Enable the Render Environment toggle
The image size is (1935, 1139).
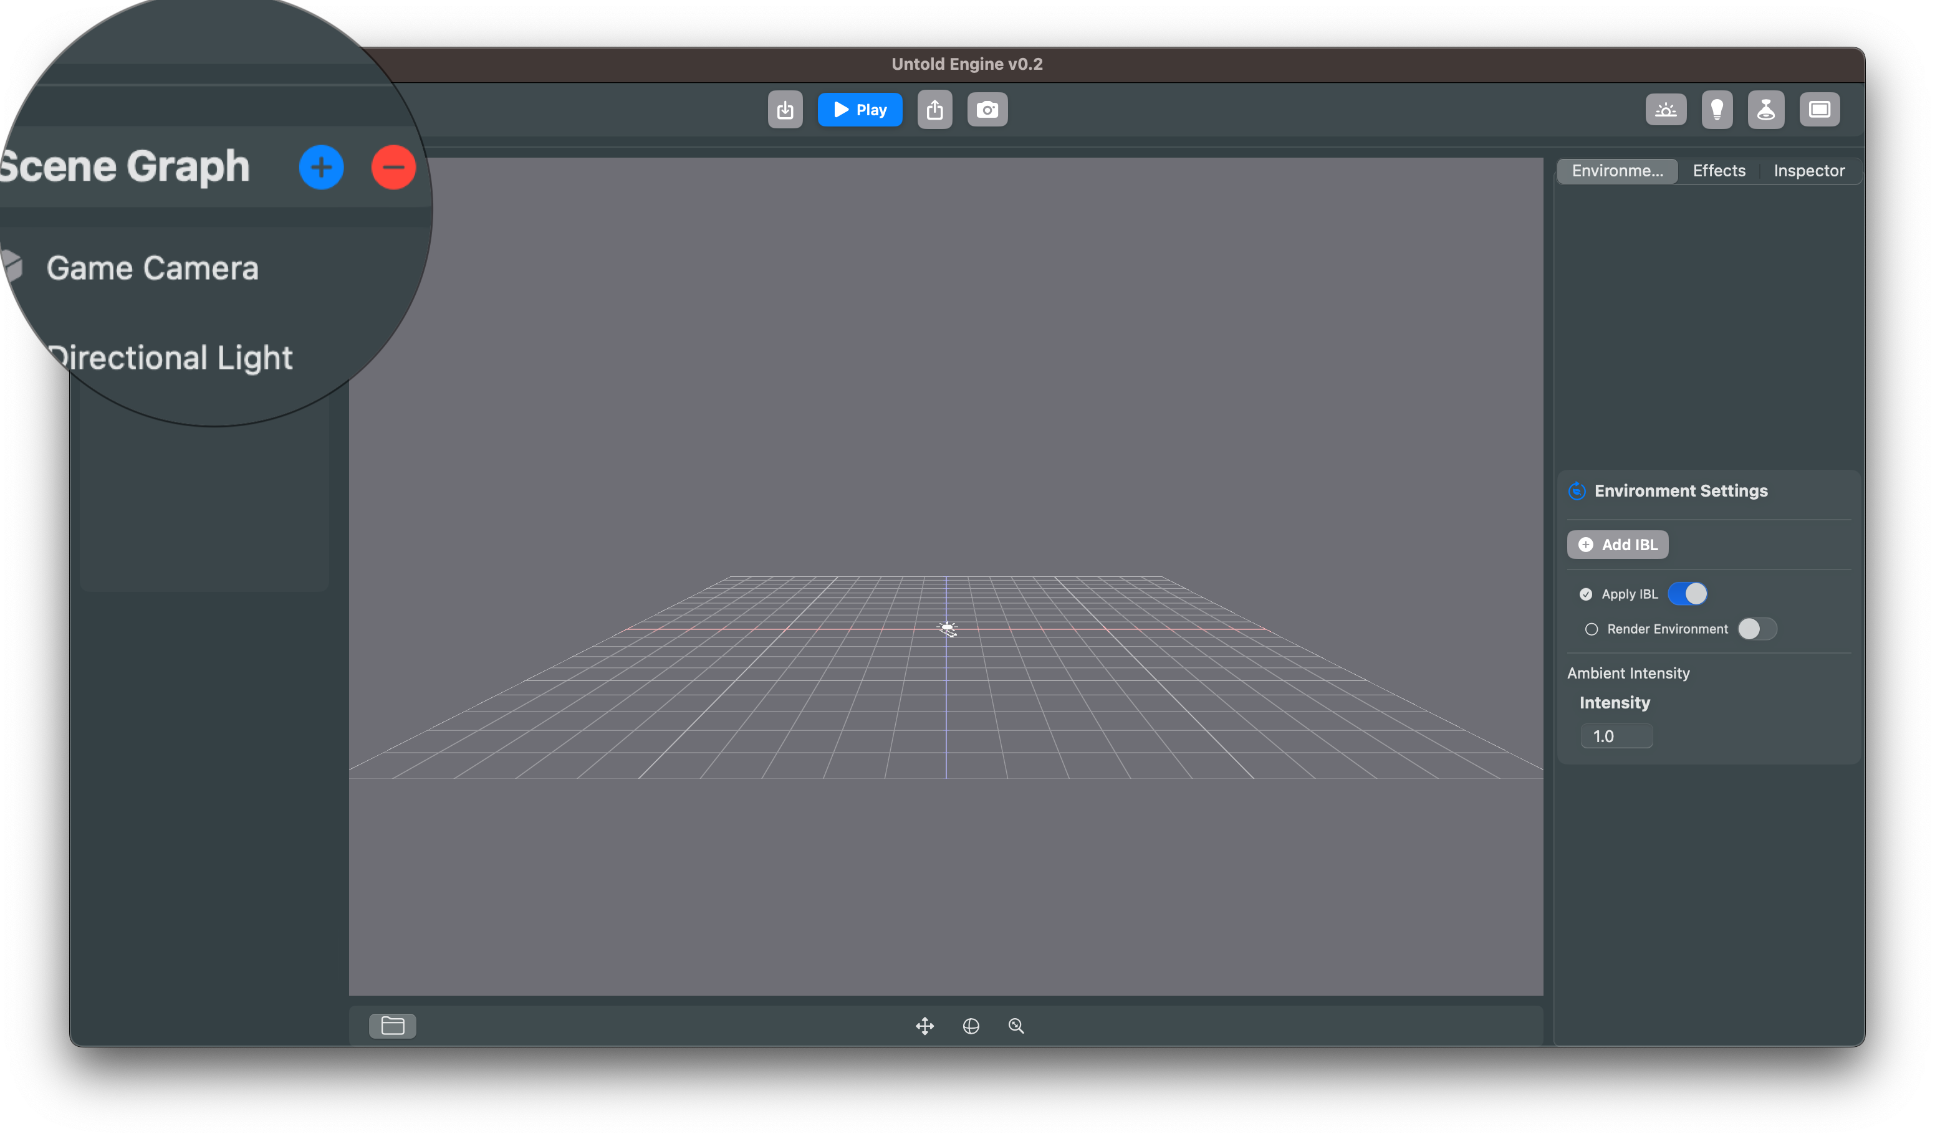coord(1756,629)
